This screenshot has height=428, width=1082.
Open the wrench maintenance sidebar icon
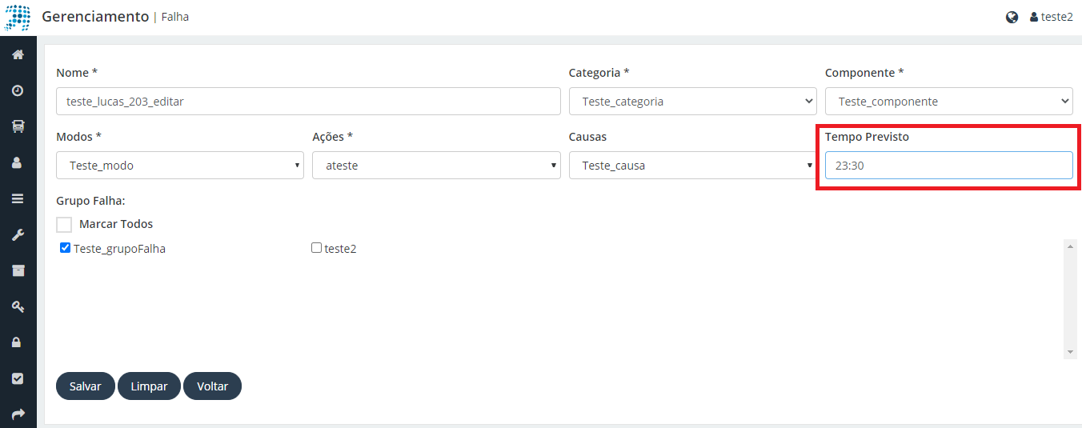18,234
